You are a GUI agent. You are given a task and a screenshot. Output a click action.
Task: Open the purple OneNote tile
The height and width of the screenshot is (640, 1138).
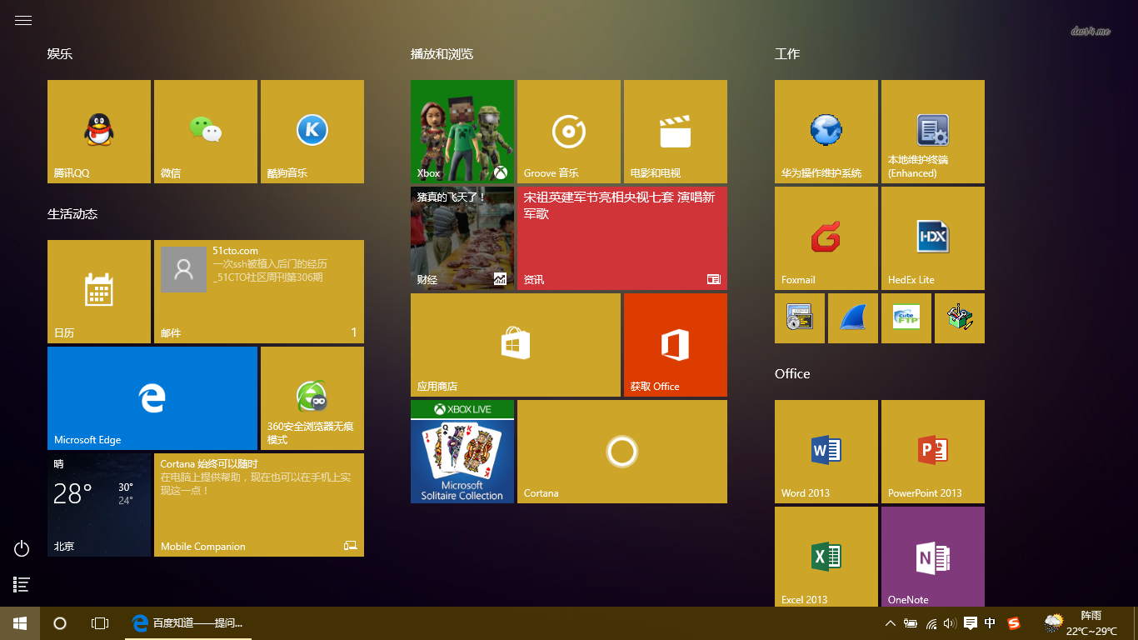pos(933,557)
